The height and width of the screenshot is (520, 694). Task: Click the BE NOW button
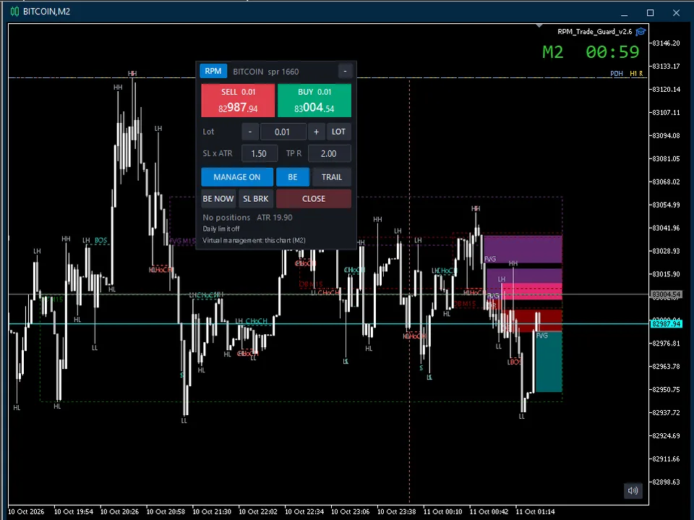click(218, 199)
